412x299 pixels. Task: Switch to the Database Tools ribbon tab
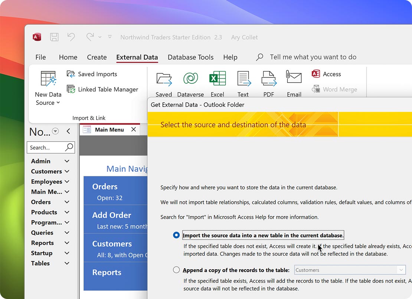(x=190, y=57)
